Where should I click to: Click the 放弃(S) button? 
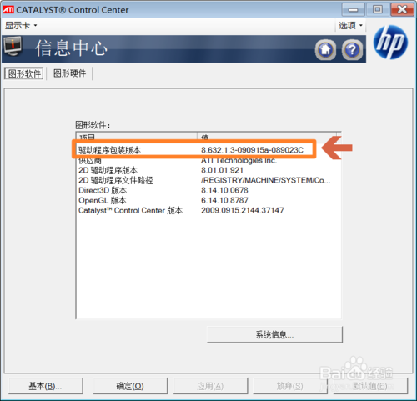click(x=289, y=386)
